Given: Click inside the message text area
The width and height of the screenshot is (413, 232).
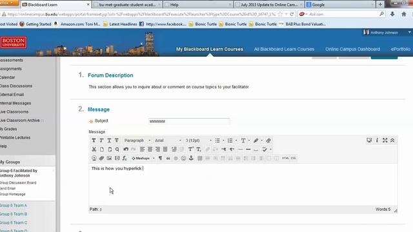Looking at the screenshot, I should [x=243, y=185].
